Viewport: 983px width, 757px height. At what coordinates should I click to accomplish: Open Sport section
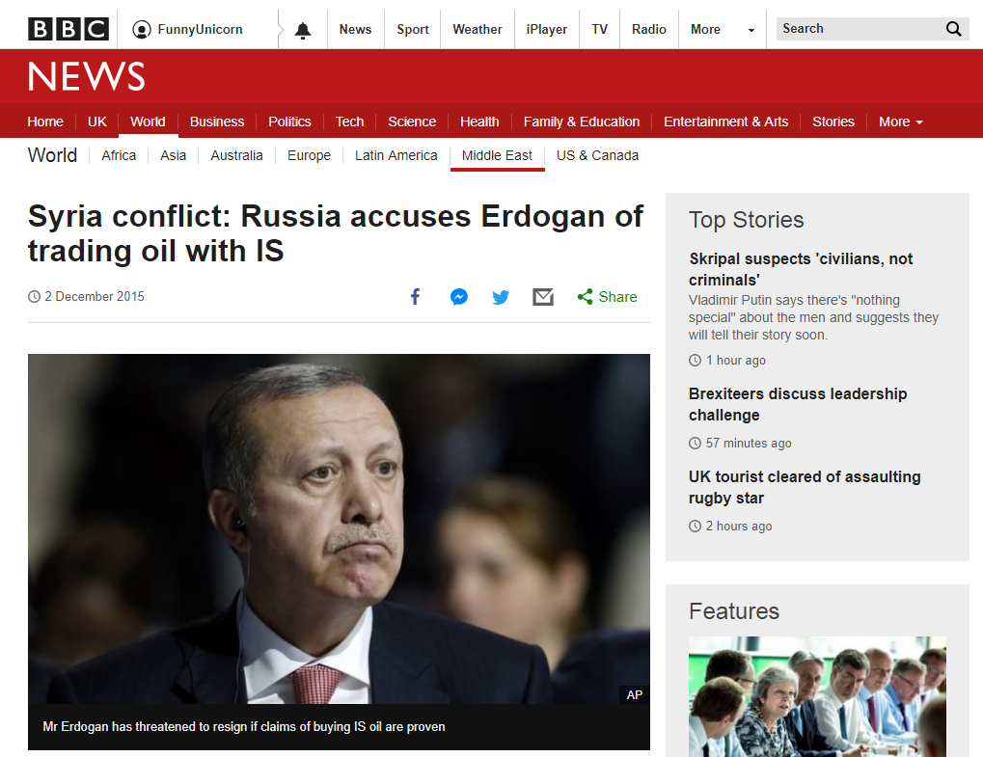pos(413,30)
